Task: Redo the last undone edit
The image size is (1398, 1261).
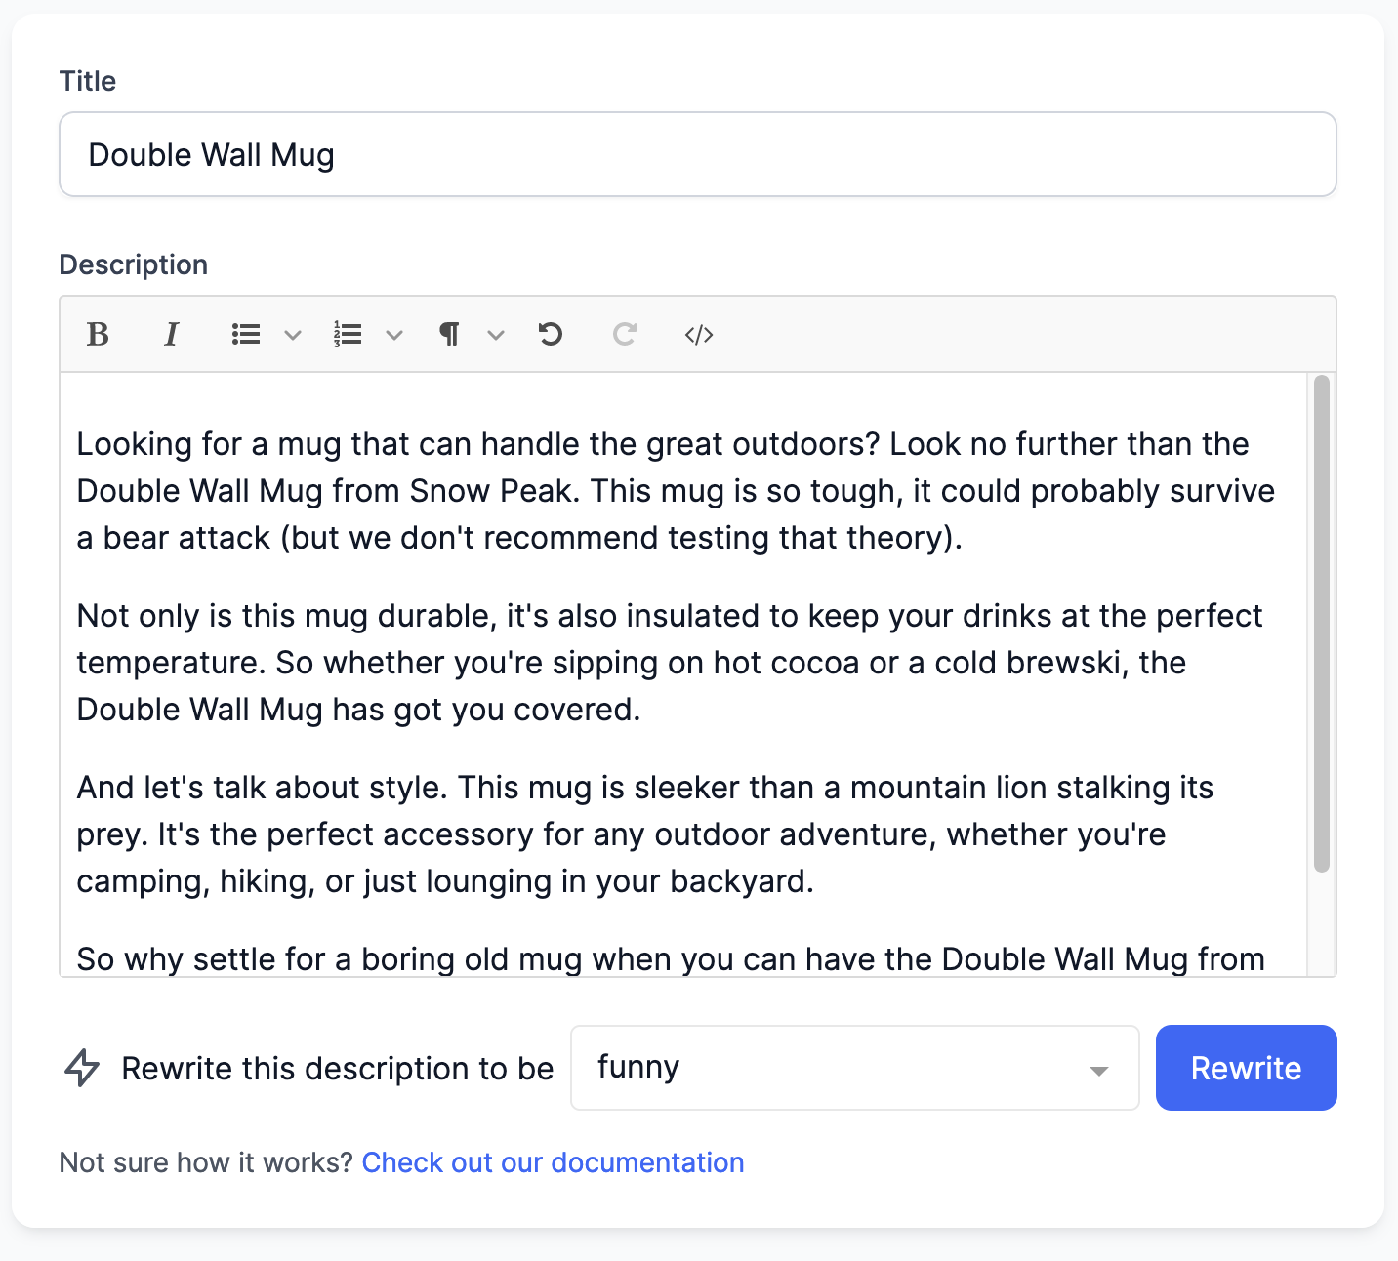Action: 625,335
